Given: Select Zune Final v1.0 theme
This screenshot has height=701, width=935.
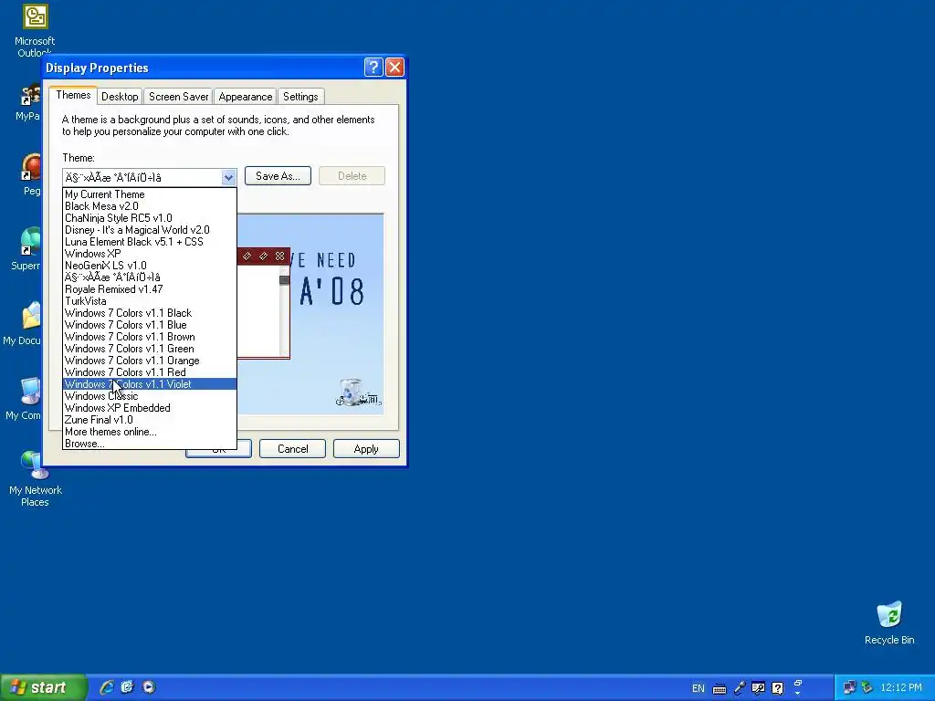Looking at the screenshot, I should point(150,420).
